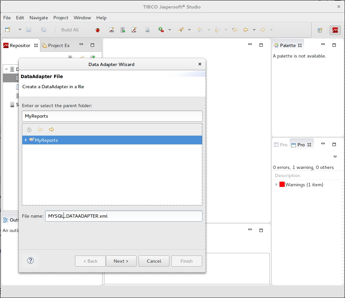Open the Edit menu
345x298 pixels.
[x=20, y=18]
